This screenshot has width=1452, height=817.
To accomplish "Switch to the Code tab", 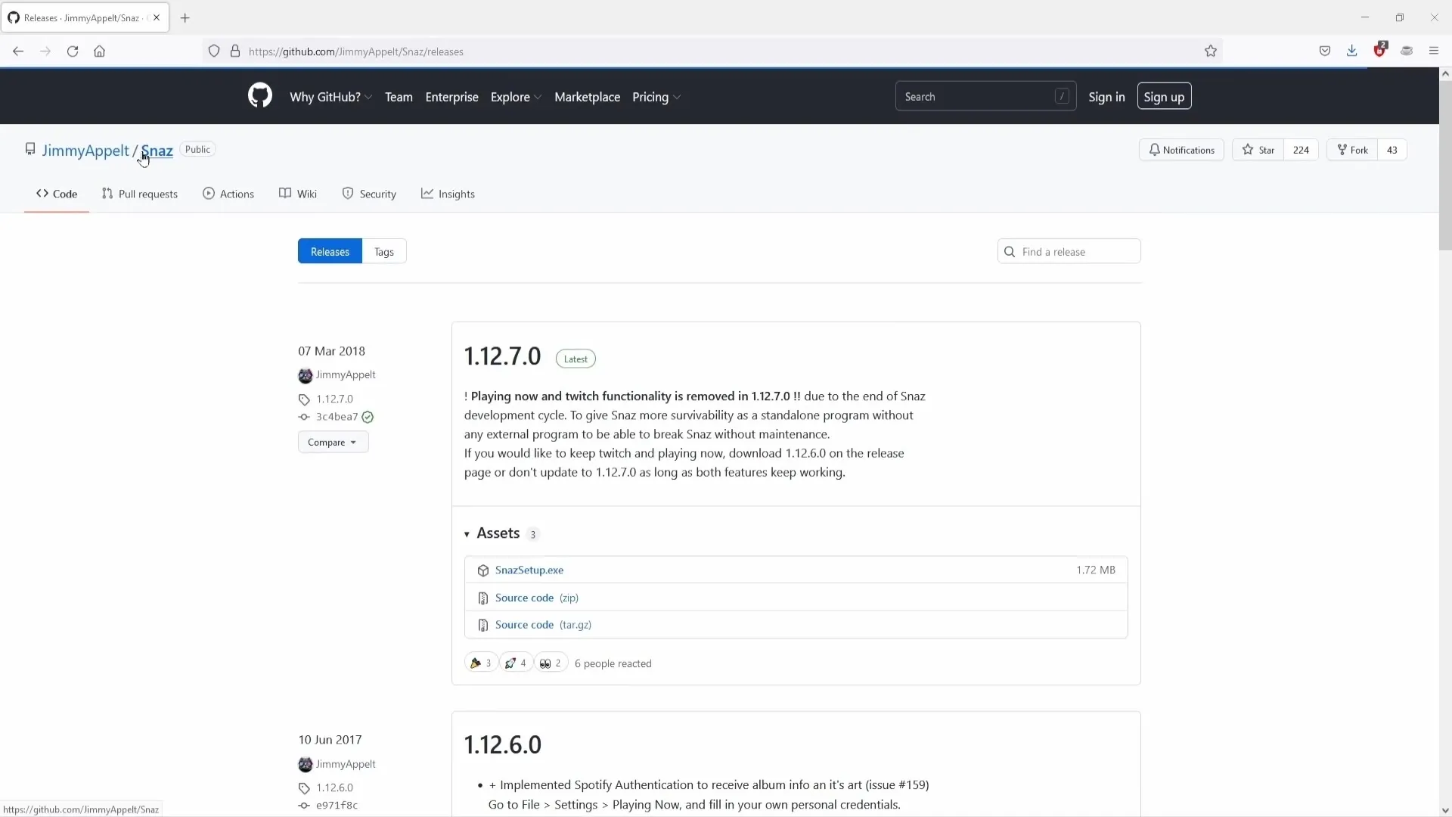I will (x=57, y=194).
